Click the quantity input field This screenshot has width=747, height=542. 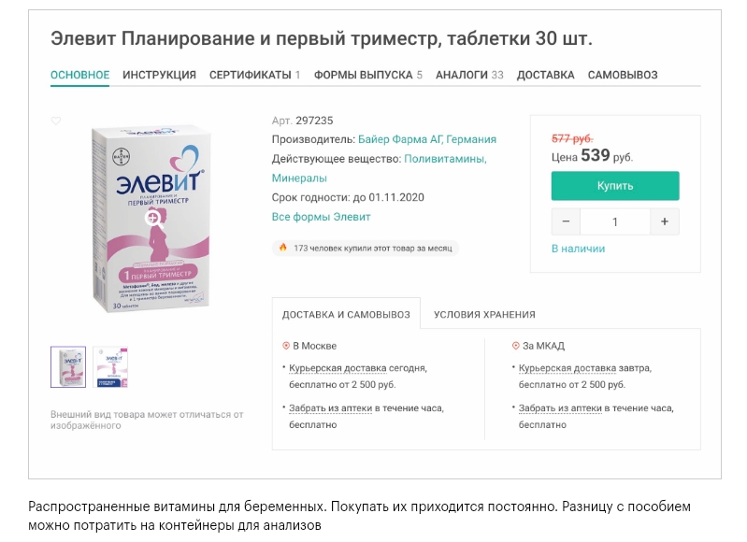coord(615,221)
